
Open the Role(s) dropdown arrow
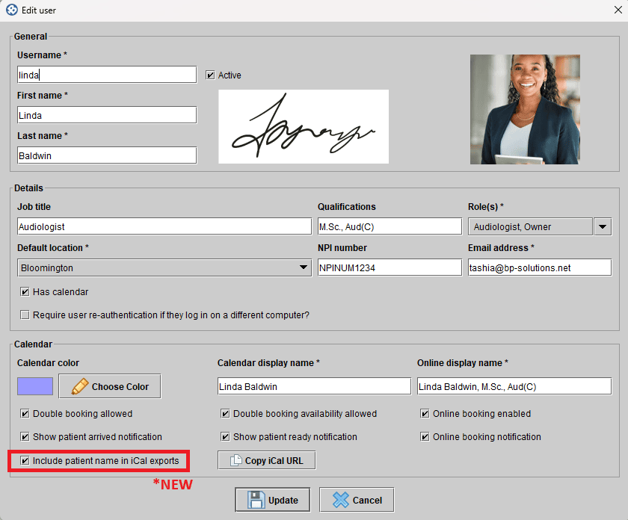(603, 226)
